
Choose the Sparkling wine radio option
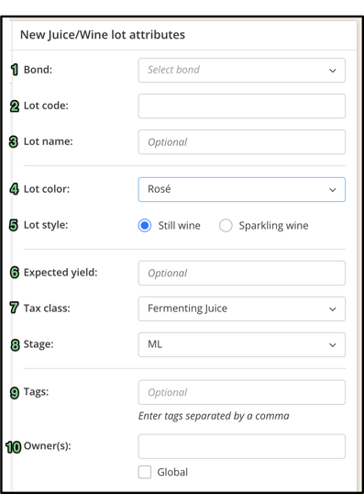tap(226, 226)
